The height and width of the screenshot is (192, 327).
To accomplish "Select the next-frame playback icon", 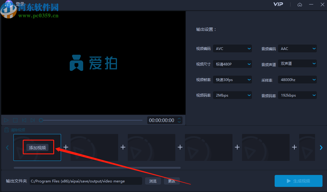I will [33, 120].
